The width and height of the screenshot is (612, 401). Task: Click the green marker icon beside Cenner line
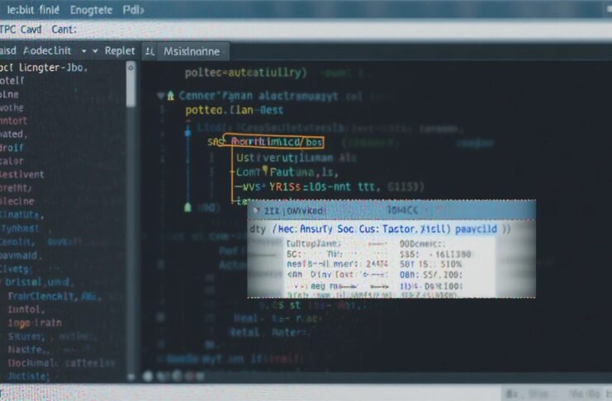[x=171, y=96]
